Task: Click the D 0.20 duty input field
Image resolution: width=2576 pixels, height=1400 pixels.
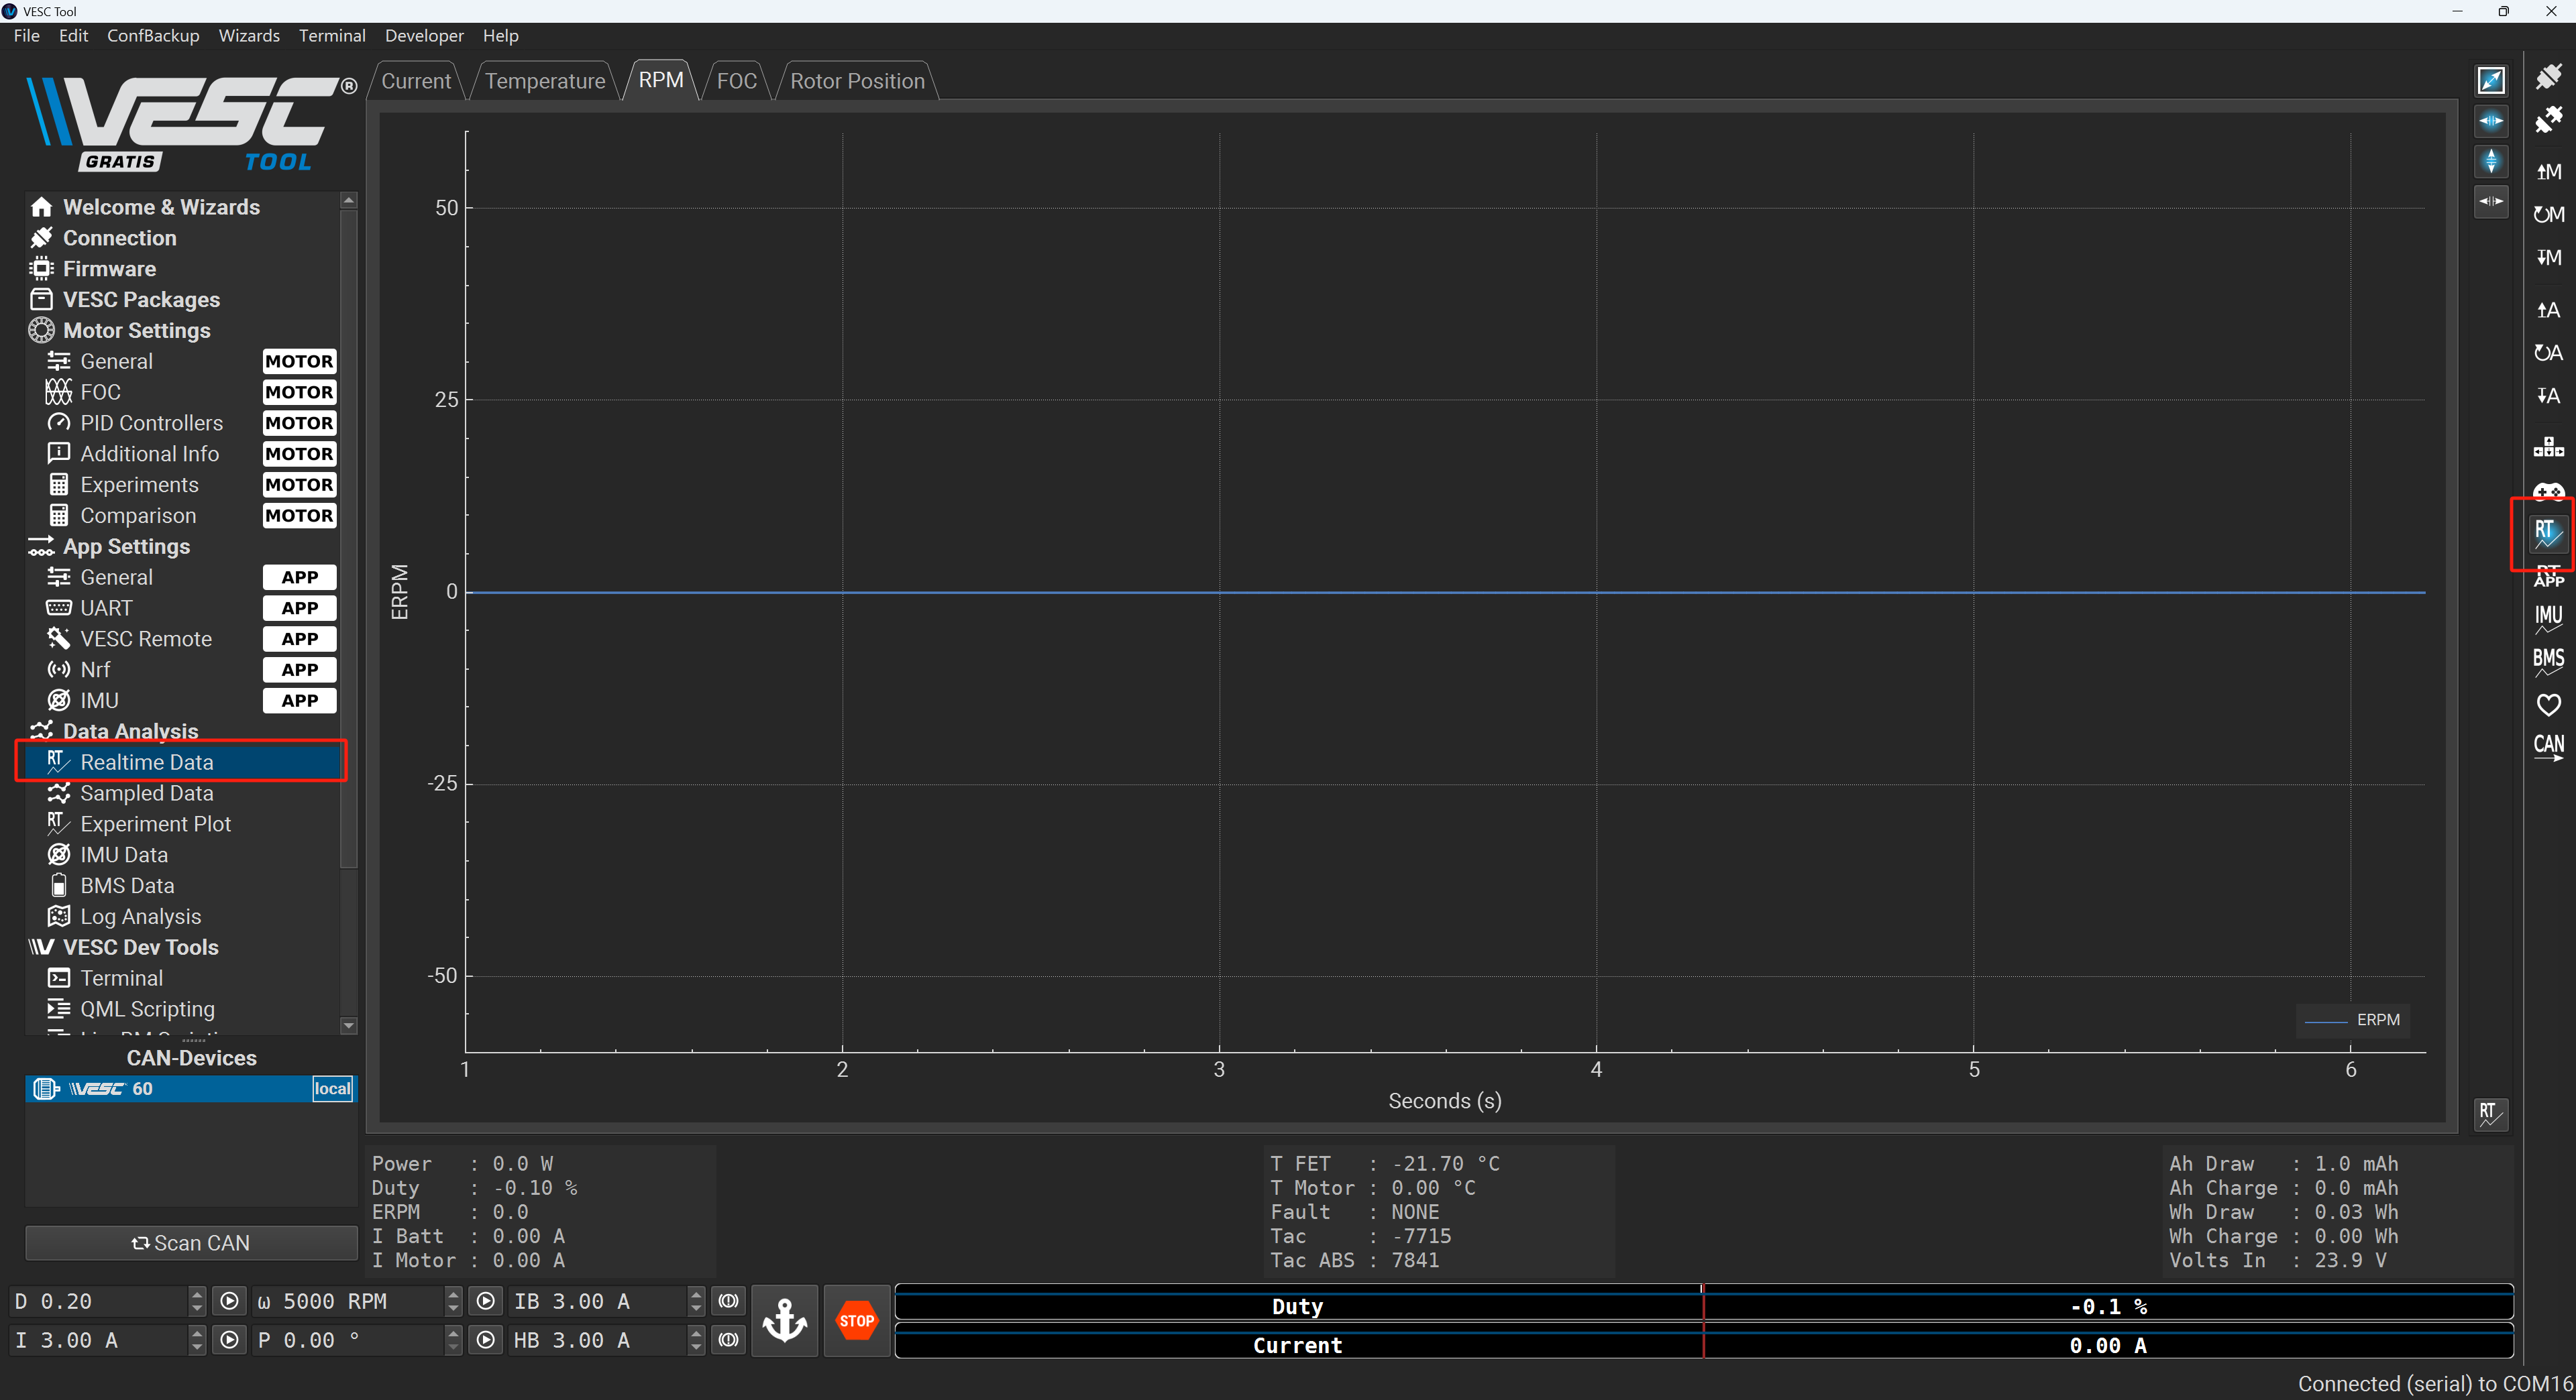Action: (99, 1301)
